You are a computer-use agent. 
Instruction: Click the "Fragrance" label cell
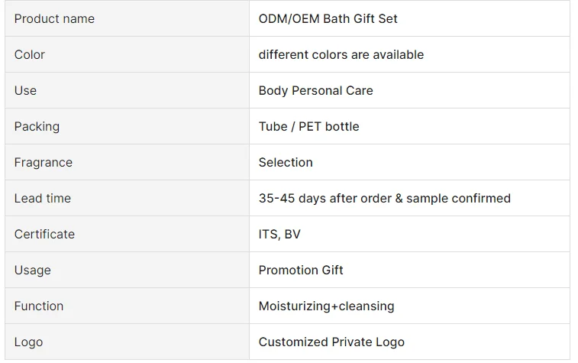[44, 162]
